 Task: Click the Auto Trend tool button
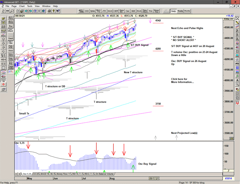[x=11, y=21]
